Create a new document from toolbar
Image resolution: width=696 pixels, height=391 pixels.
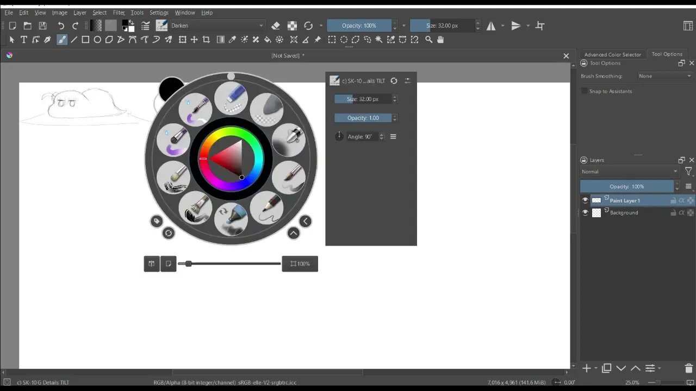[13, 26]
